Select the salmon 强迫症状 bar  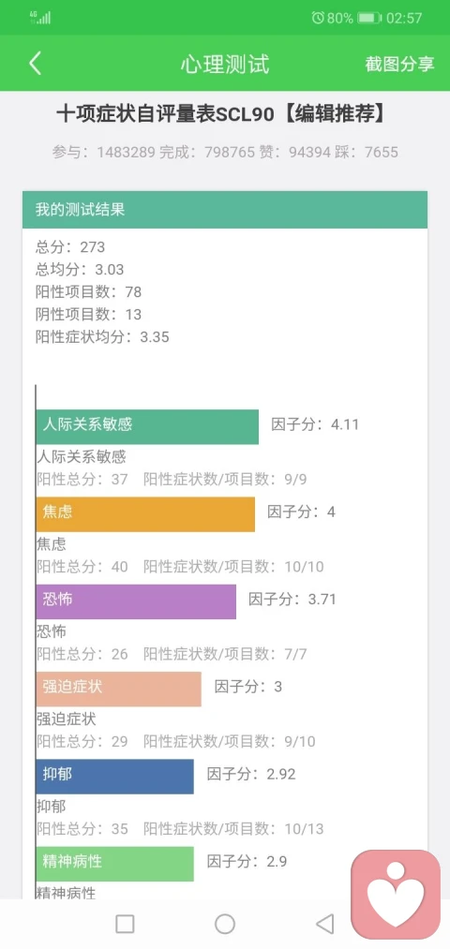tap(119, 689)
